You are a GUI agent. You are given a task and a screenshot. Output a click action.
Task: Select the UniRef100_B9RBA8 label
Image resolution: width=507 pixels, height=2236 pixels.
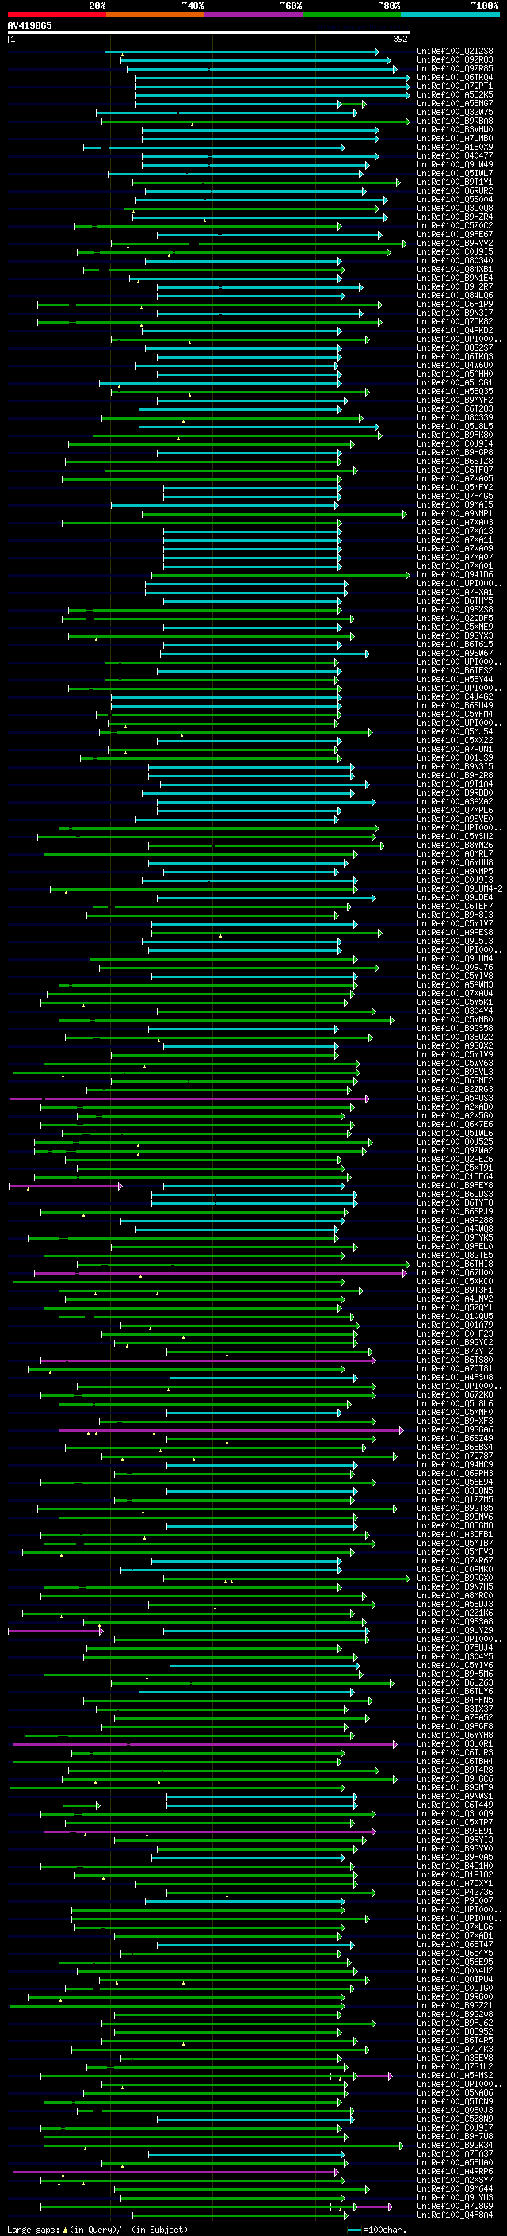tap(455, 121)
